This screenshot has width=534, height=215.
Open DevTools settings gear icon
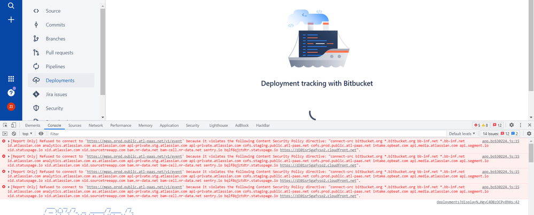coord(511,125)
